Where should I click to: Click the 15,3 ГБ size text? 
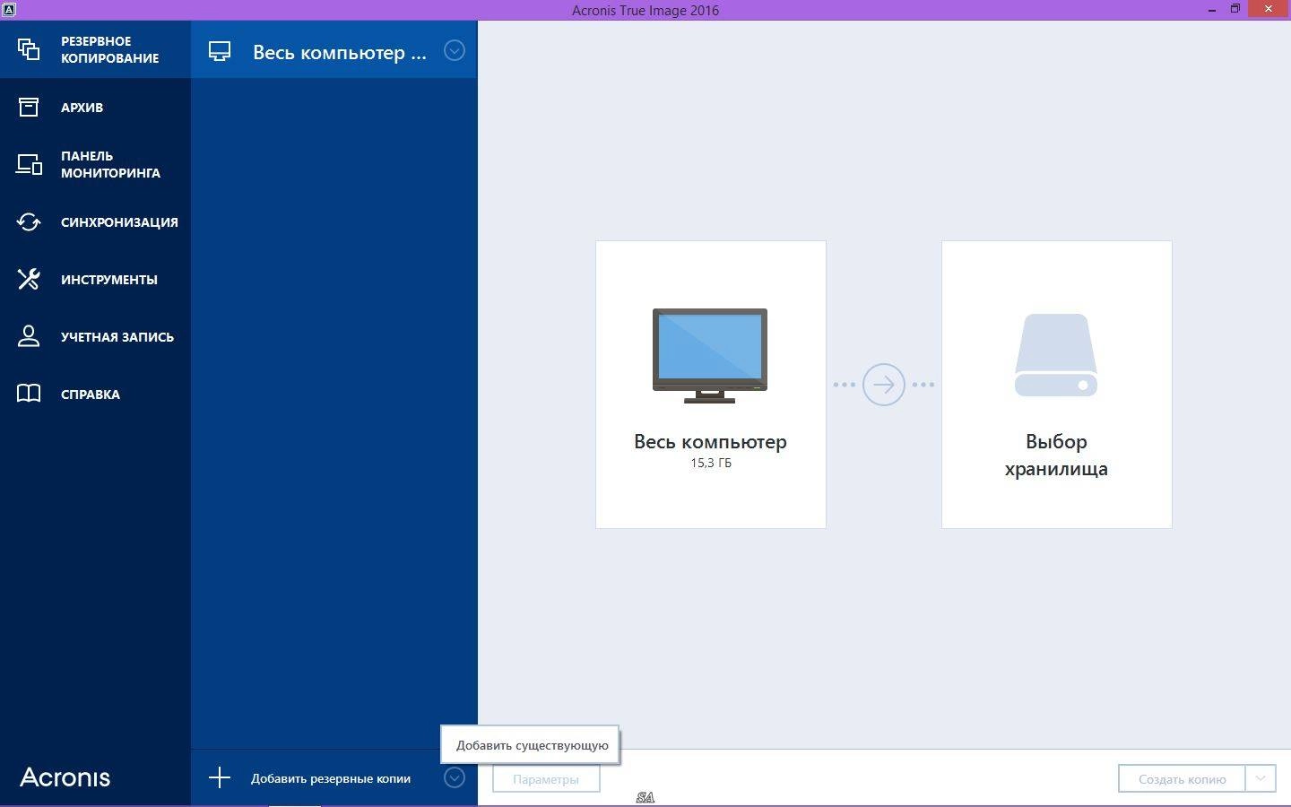711,463
